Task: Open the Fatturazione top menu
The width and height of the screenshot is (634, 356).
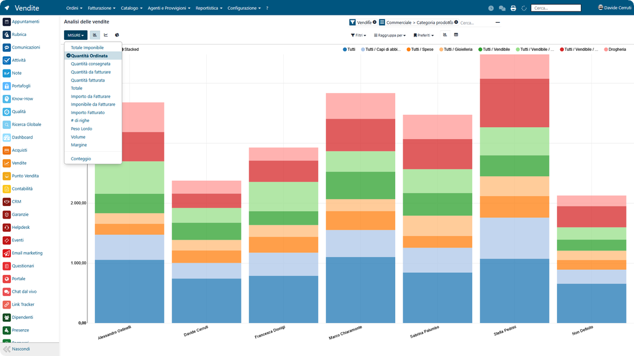Action: pyautogui.click(x=102, y=8)
